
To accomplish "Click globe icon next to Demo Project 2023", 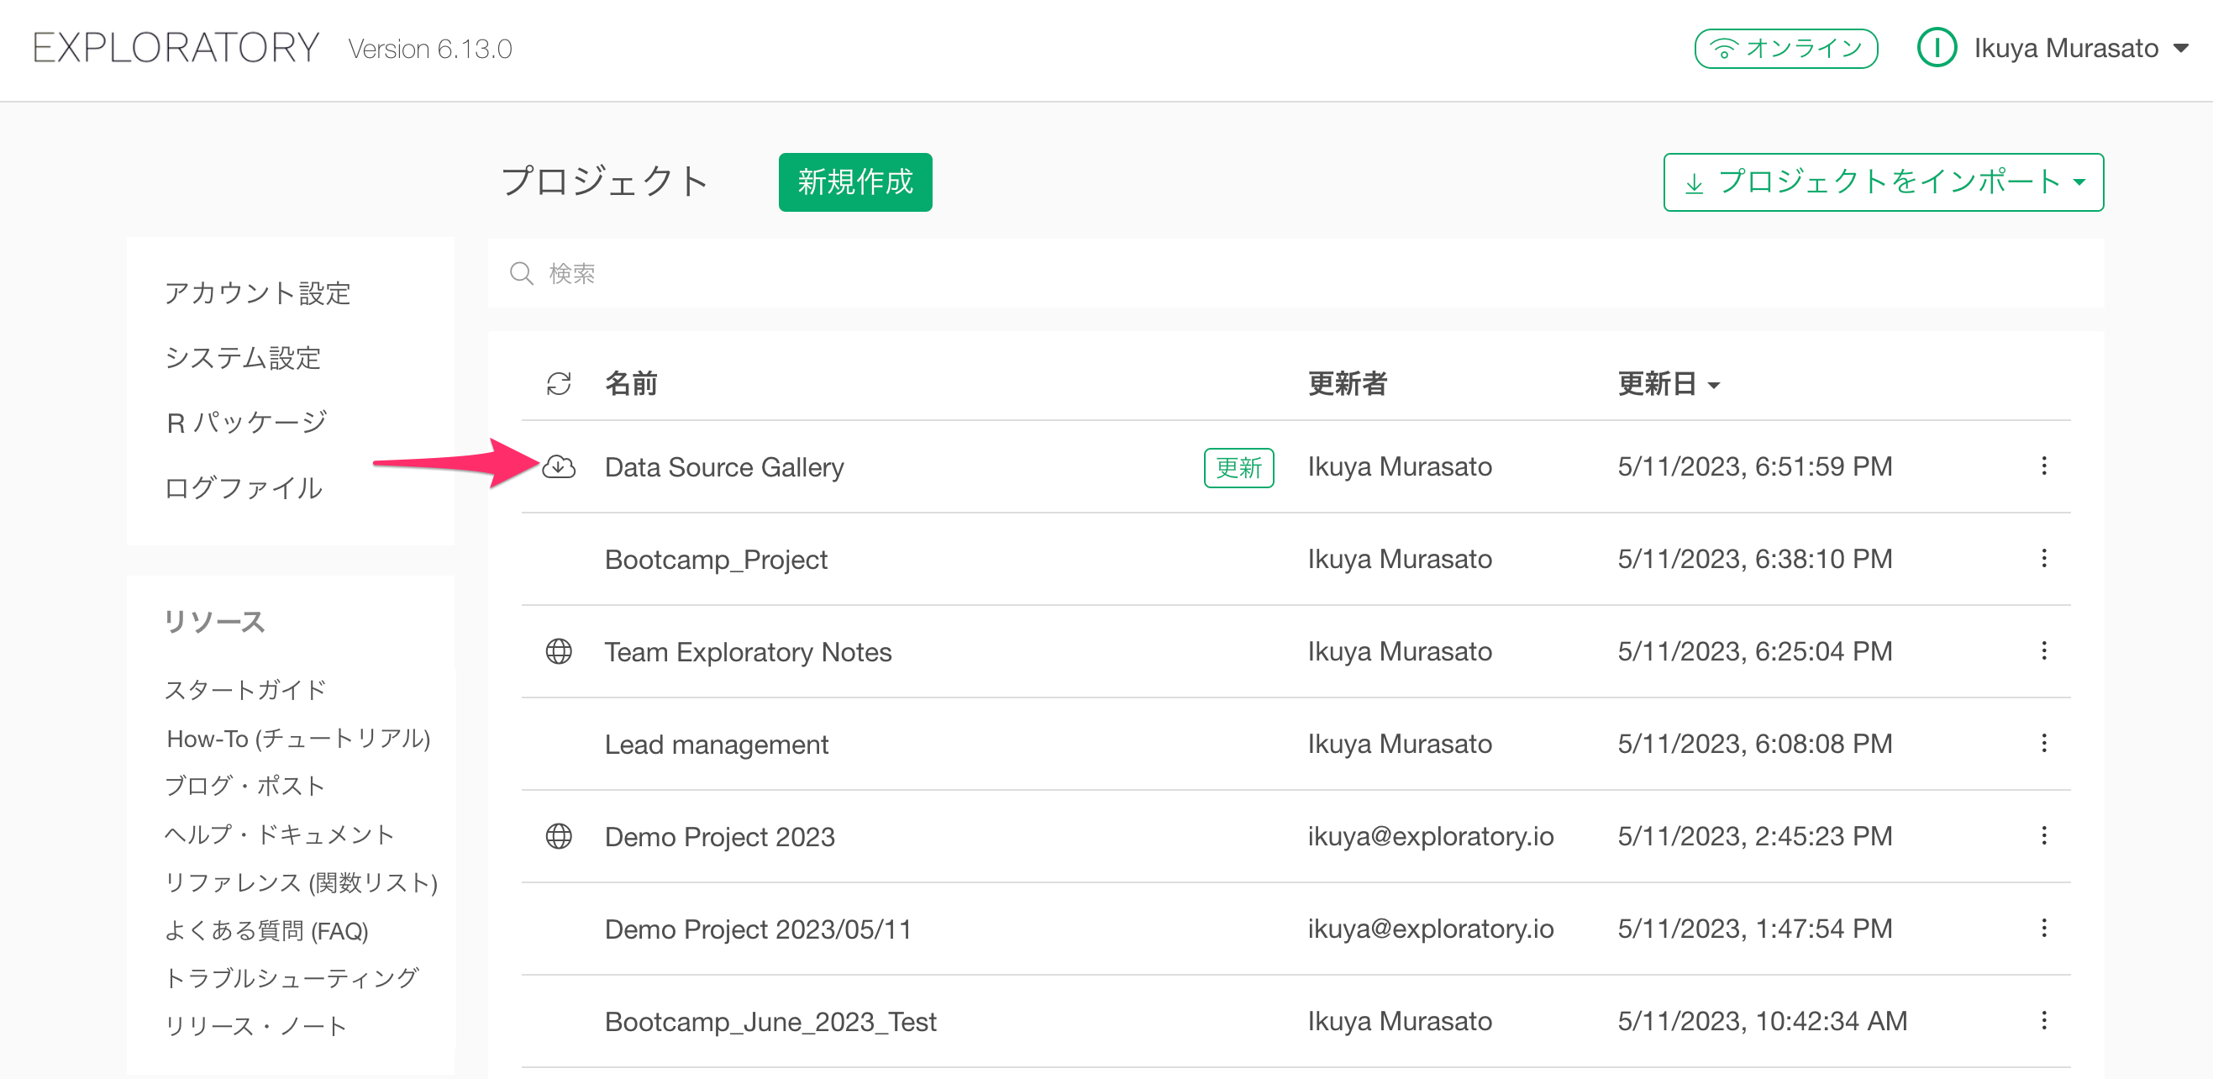I will [x=559, y=836].
